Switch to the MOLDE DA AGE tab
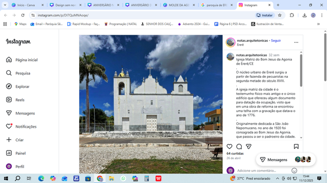The image size is (327, 183). coord(179,5)
